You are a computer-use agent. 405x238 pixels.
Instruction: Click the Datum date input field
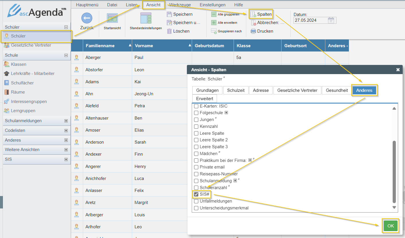click(x=310, y=20)
